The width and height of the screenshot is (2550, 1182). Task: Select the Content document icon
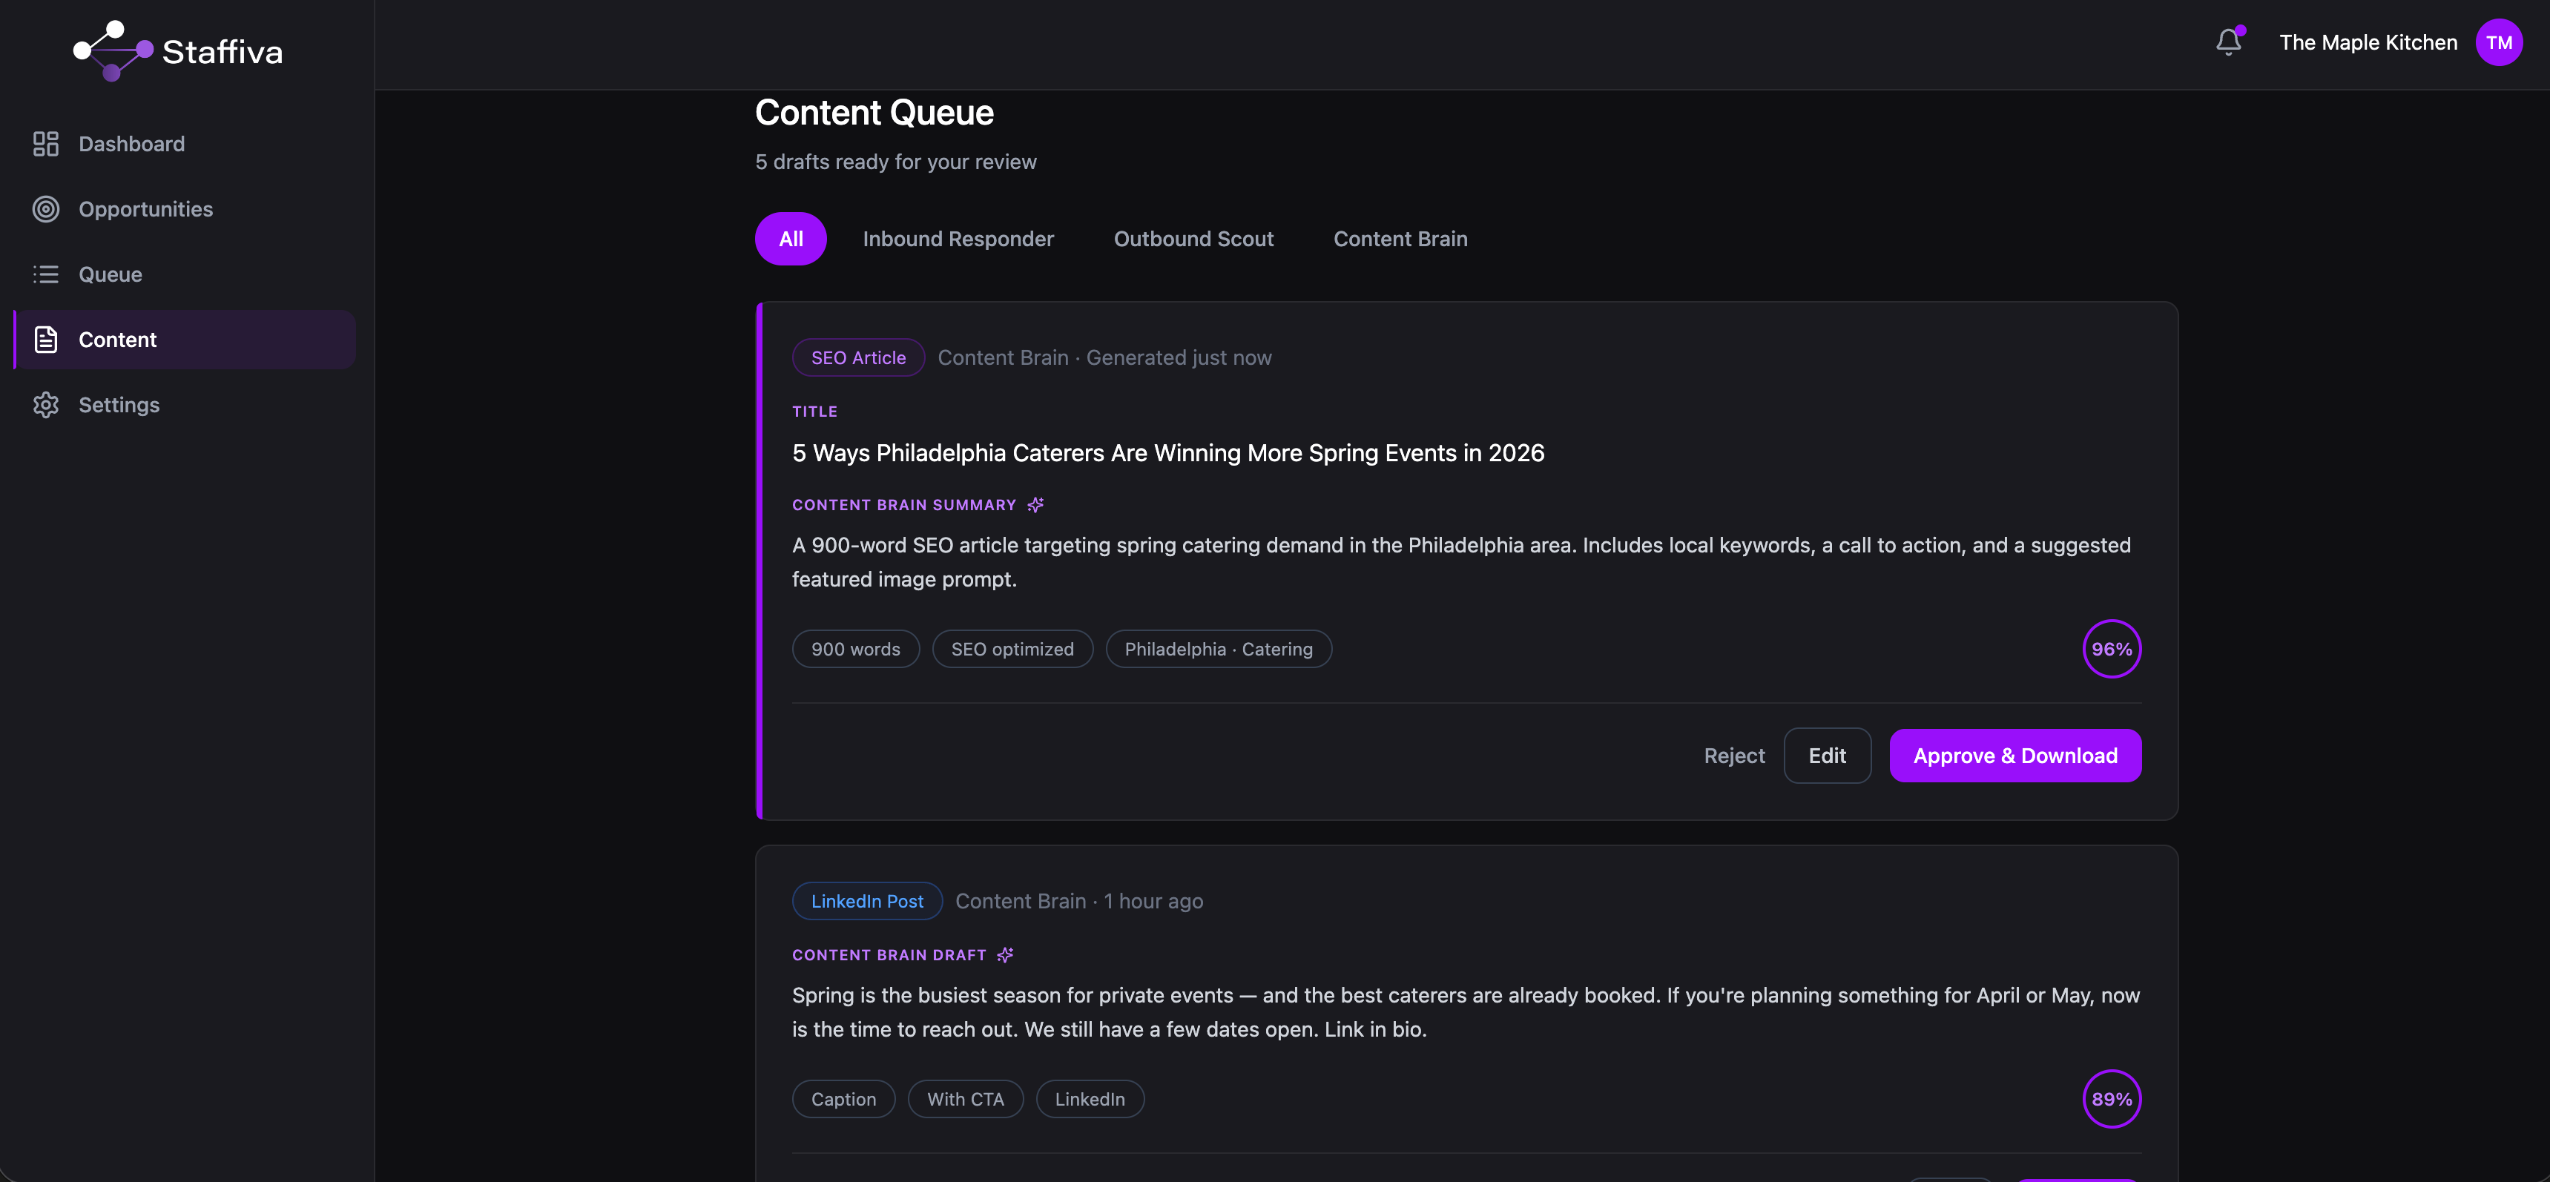(45, 340)
